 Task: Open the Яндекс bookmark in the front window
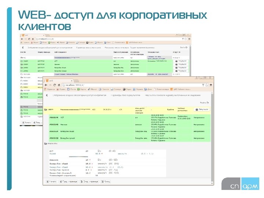[61, 89]
